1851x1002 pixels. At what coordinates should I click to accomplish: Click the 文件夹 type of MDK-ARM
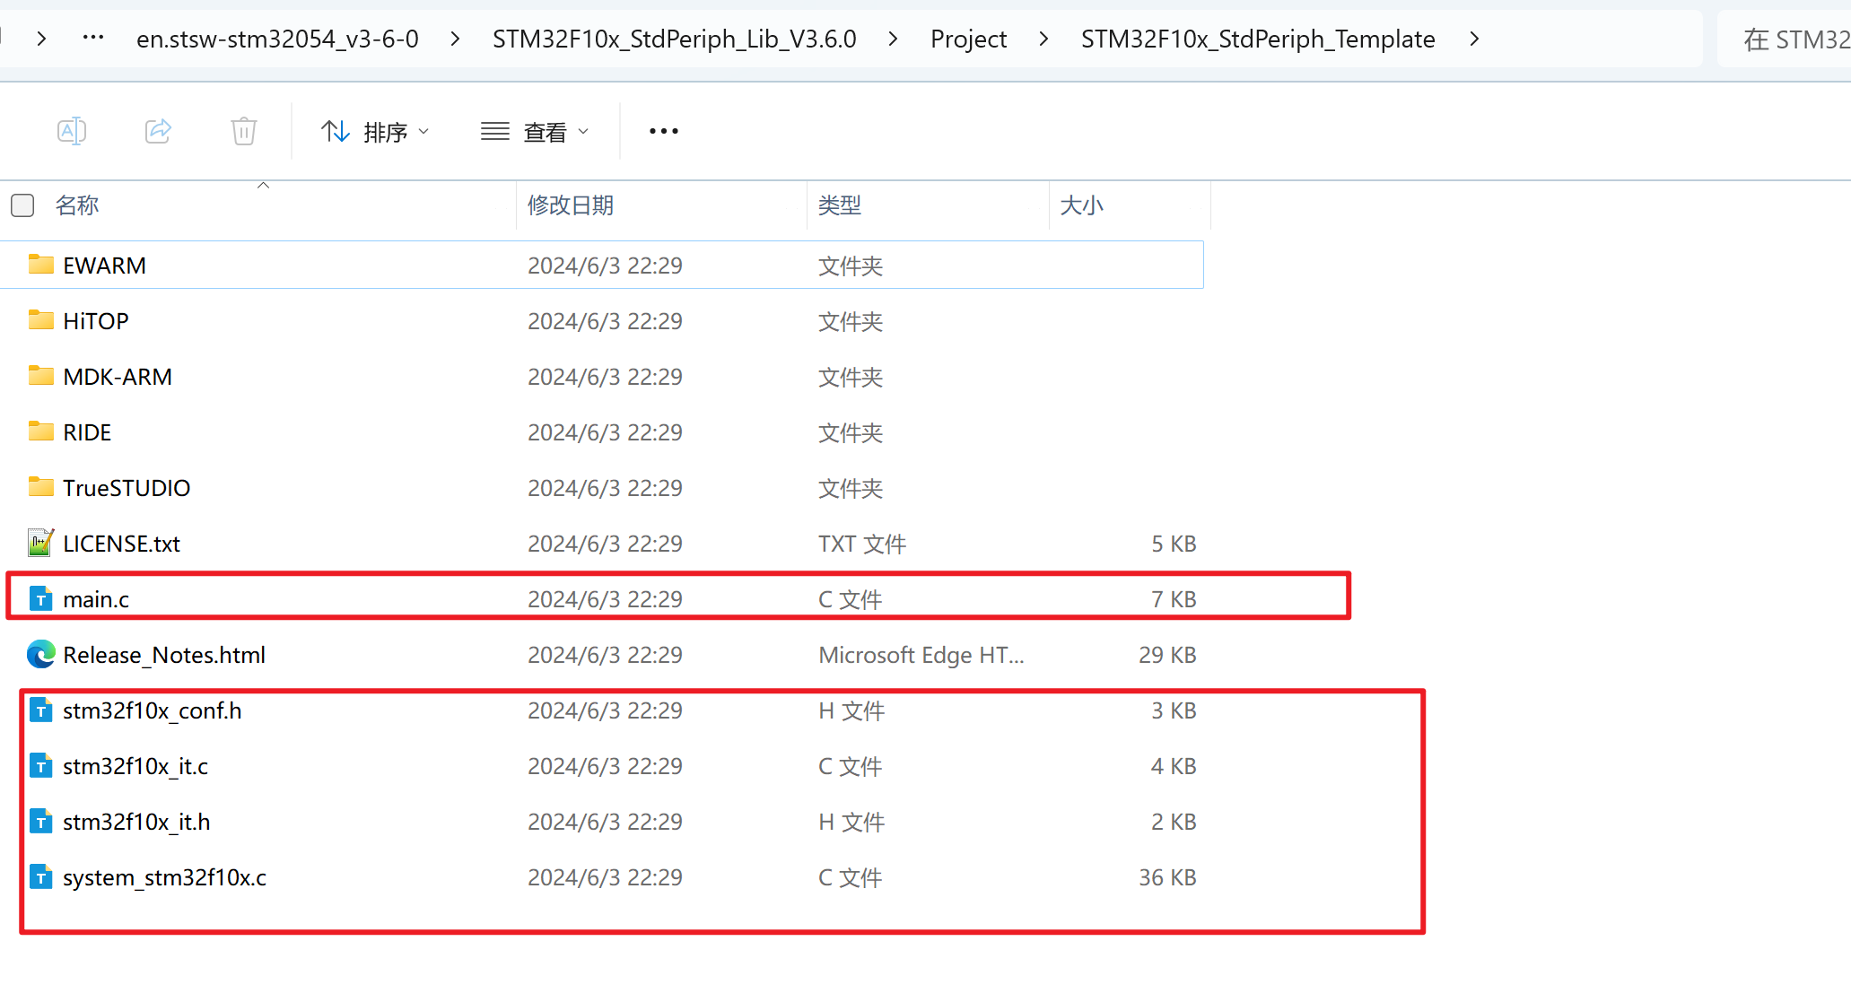(x=851, y=377)
